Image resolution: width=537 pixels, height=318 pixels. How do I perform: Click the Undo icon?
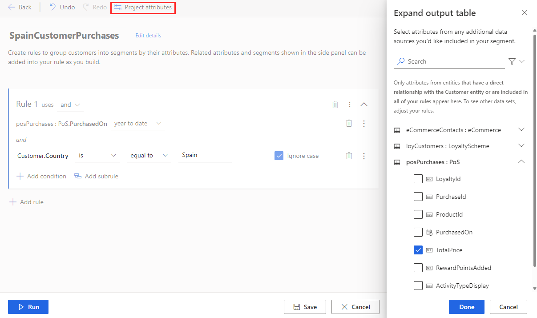[x=53, y=7]
